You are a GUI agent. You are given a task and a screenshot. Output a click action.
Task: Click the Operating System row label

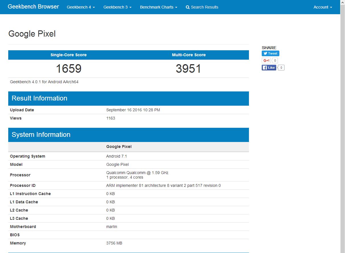click(28, 156)
